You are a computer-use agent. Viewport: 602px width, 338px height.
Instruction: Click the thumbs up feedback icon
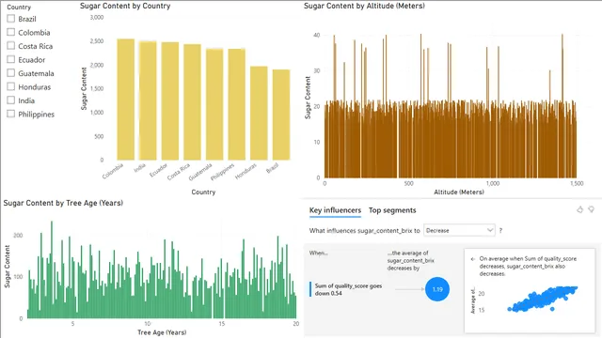579,209
